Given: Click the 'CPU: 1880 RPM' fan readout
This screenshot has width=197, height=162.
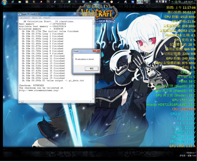Looking at the screenshot, I should 184,109.
